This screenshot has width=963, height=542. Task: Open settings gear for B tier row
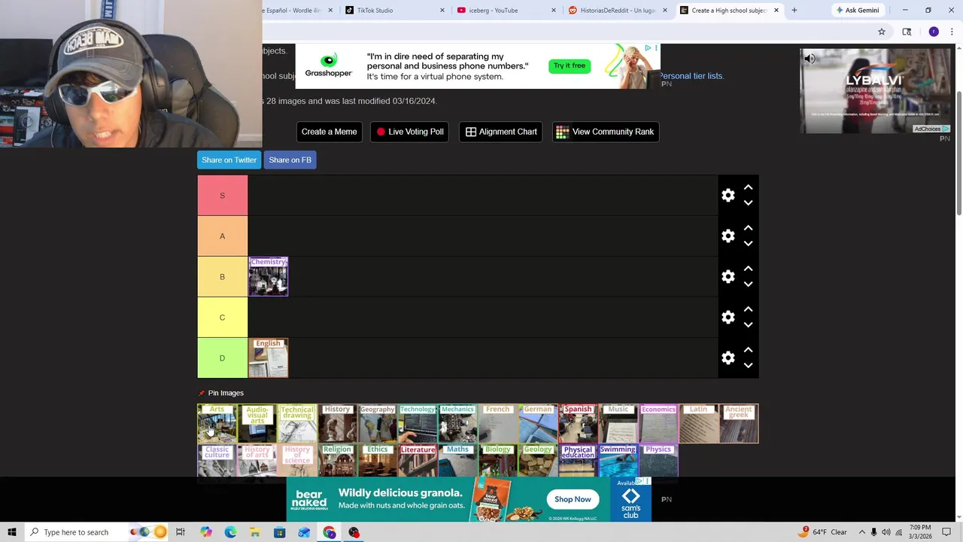pyautogui.click(x=728, y=277)
